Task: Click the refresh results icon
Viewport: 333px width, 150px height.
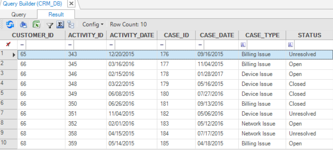Action: tap(10, 25)
